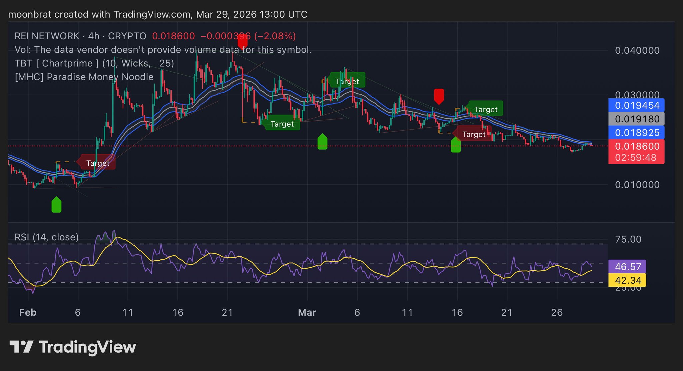Image resolution: width=683 pixels, height=371 pixels.
Task: Click the green Target label at early March peak
Action: point(347,81)
